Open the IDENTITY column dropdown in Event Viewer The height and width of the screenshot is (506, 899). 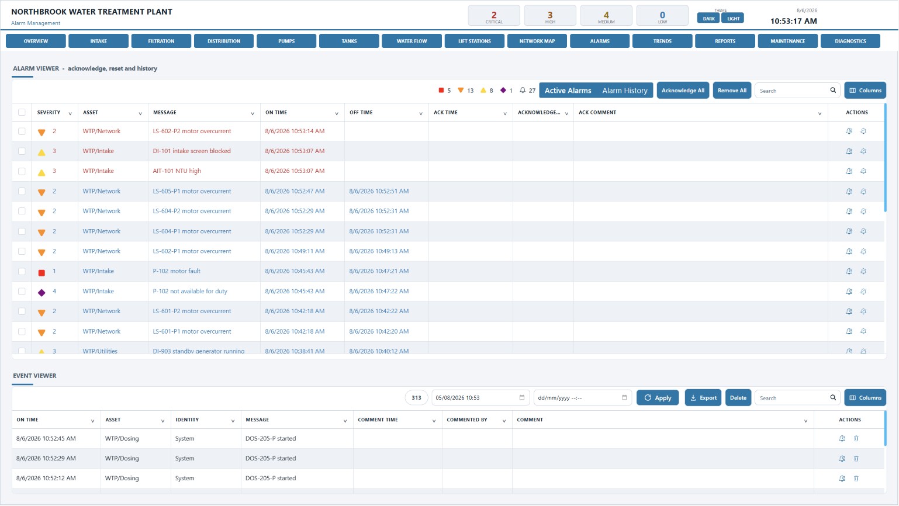pyautogui.click(x=233, y=421)
